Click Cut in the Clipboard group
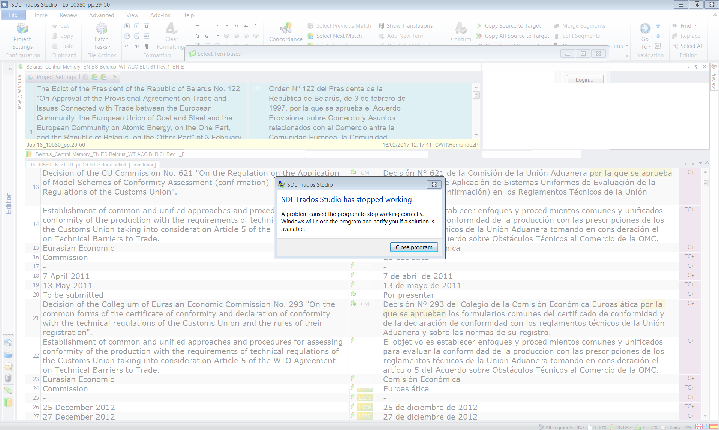719x430 pixels. pyautogui.click(x=61, y=26)
